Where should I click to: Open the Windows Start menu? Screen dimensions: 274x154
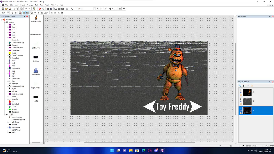(112, 151)
